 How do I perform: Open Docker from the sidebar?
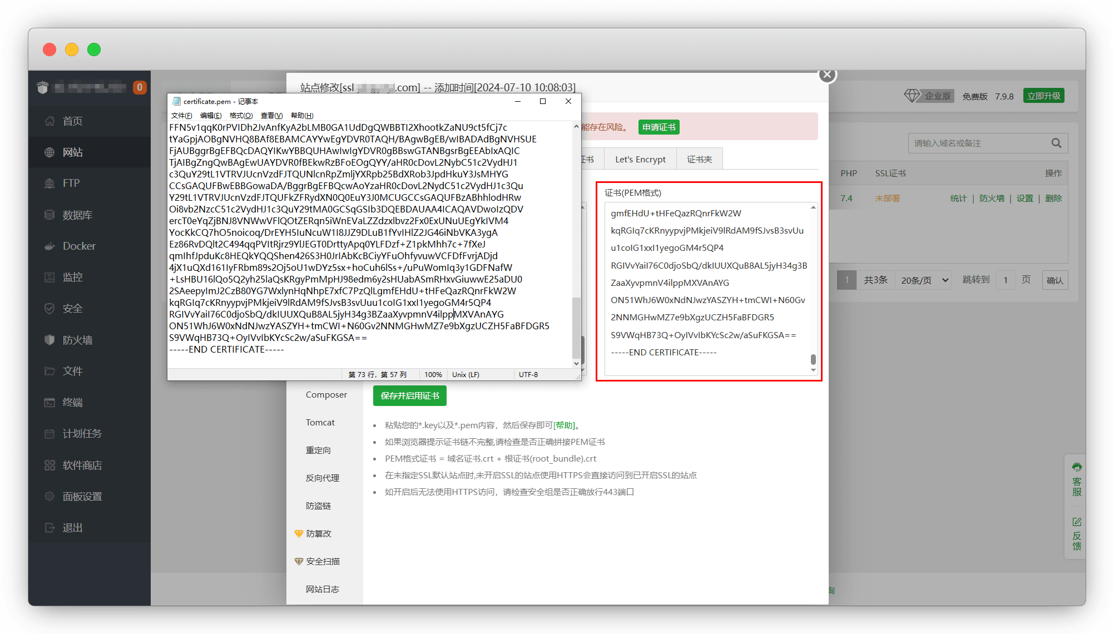point(50,246)
